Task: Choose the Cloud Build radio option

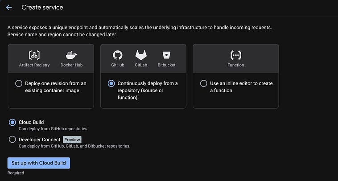Action: [12, 123]
